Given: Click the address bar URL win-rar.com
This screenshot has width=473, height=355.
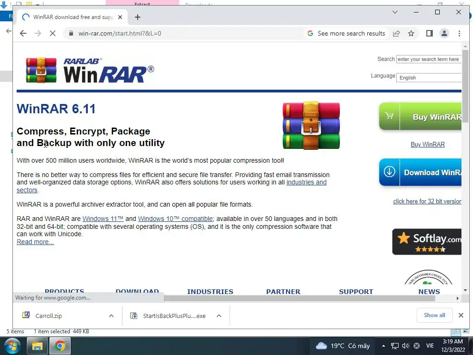Looking at the screenshot, I should 120,33.
